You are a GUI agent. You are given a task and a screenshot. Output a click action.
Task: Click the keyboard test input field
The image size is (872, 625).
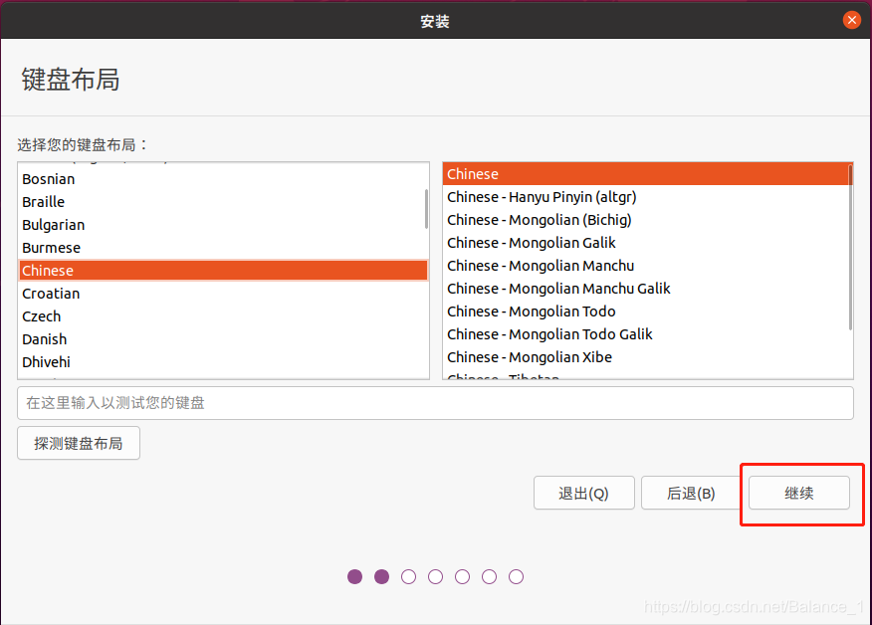[435, 403]
